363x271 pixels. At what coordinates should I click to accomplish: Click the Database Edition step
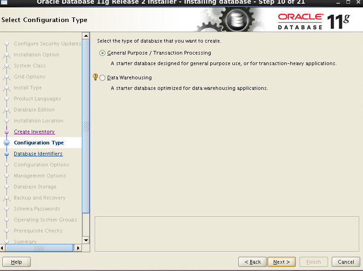click(34, 110)
